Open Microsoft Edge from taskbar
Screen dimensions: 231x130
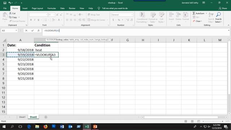[29, 127]
